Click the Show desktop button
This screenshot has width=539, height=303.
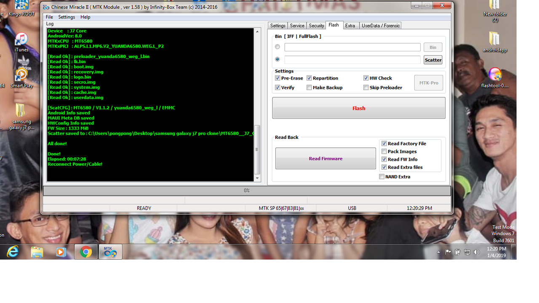513,252
